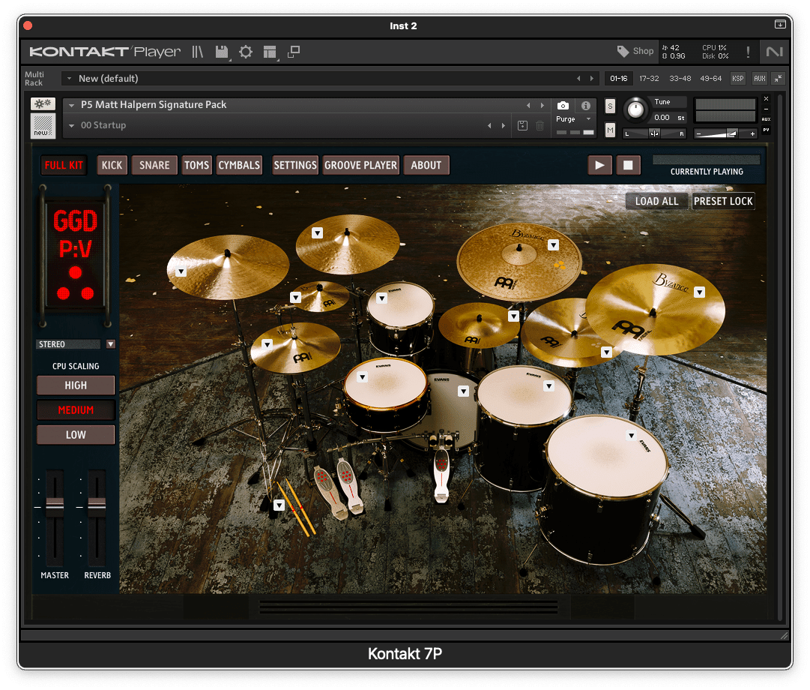Click the window collapse icon in the title bar
The image size is (810, 690).
780,24
